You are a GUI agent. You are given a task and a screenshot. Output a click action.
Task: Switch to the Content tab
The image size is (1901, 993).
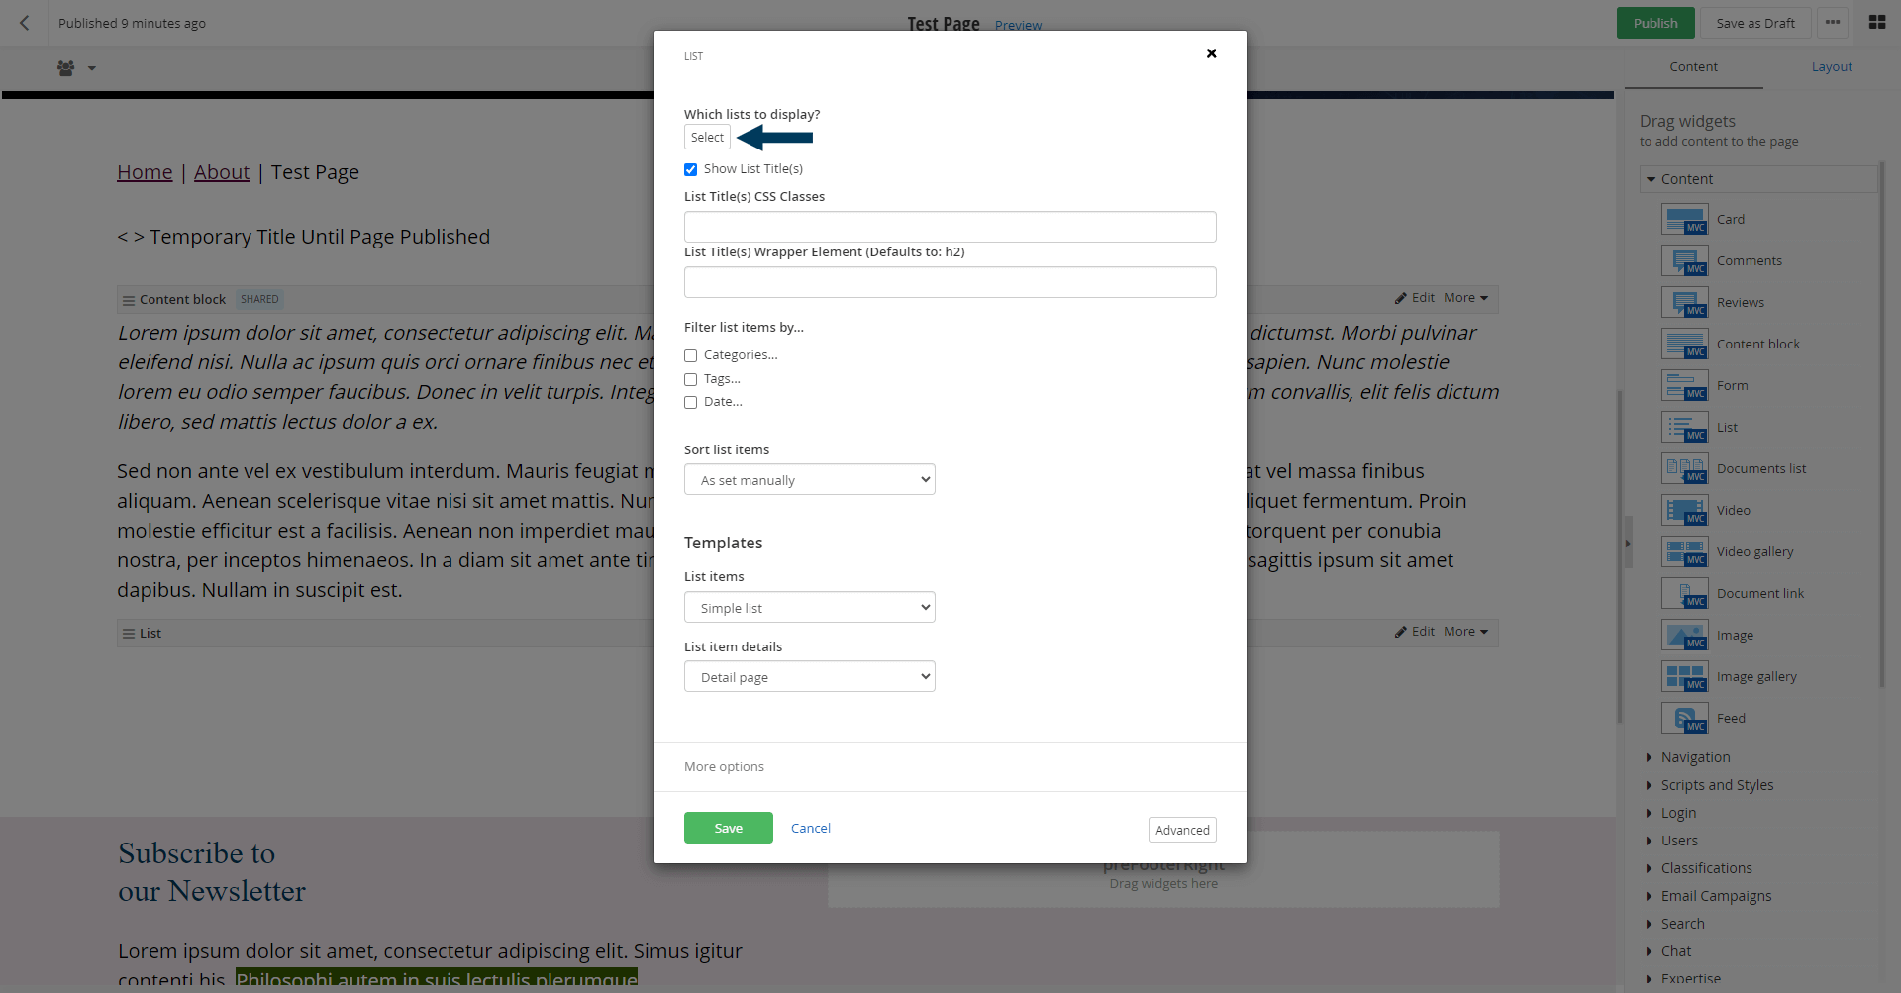coord(1693,67)
